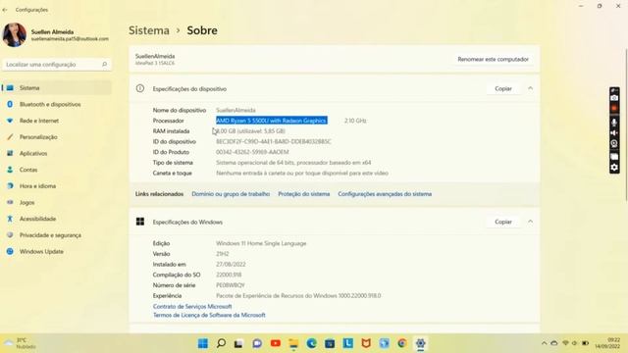Open YouTube app on the taskbar
Viewport: 628px width, 353px height.
coord(275,343)
